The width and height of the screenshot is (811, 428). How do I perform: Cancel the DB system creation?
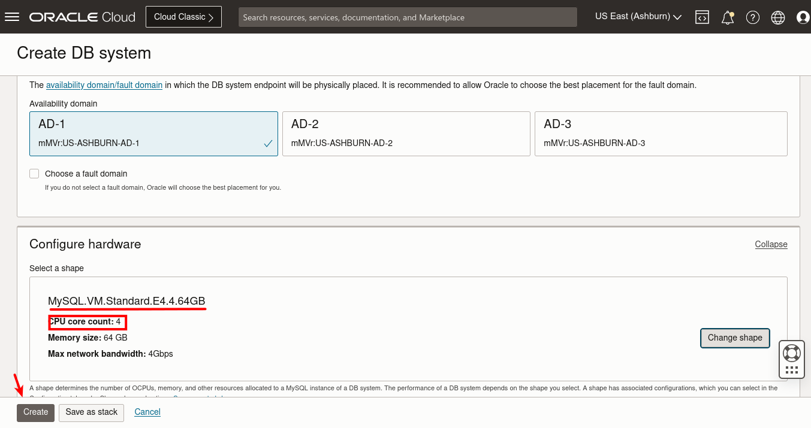tap(147, 412)
